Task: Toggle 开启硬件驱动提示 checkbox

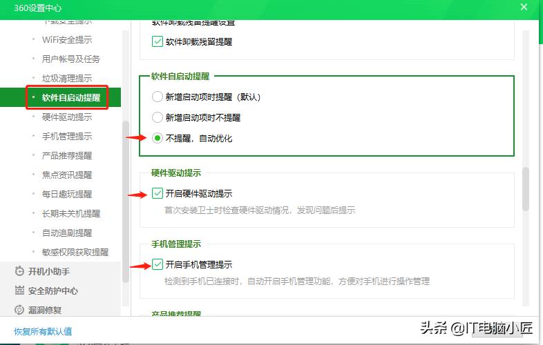Action: (x=158, y=193)
